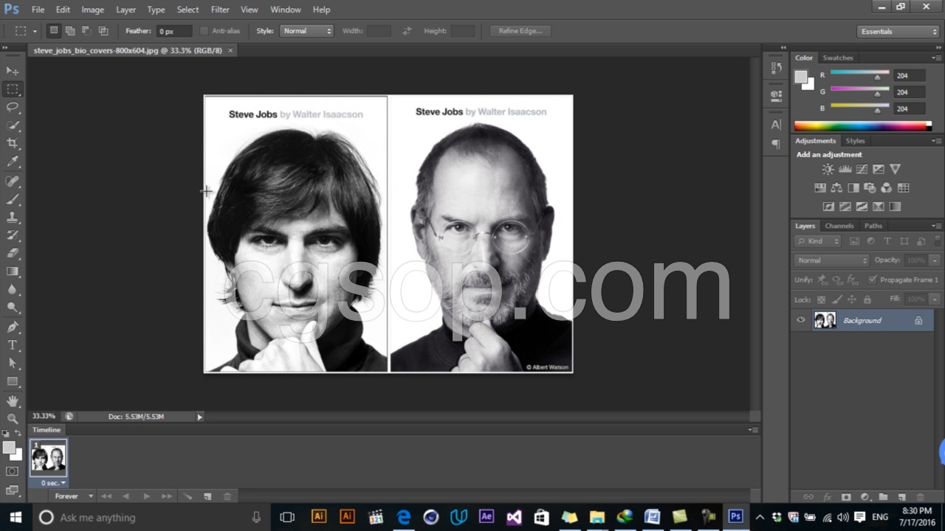Screen dimensions: 945x531
Task: Add an Invert adjustment
Action: click(828, 206)
